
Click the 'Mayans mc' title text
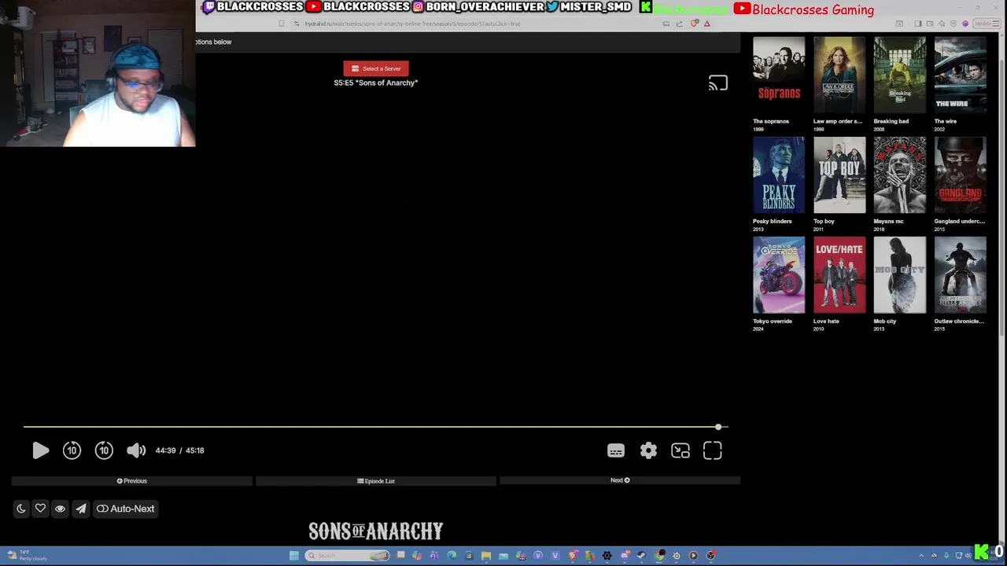pyautogui.click(x=889, y=221)
